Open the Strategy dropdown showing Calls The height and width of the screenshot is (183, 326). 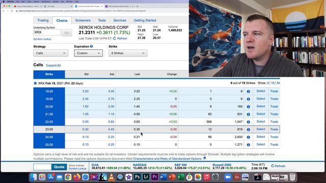pos(50,53)
